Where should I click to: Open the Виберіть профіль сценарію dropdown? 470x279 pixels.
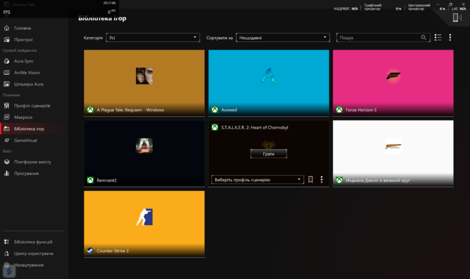257,179
